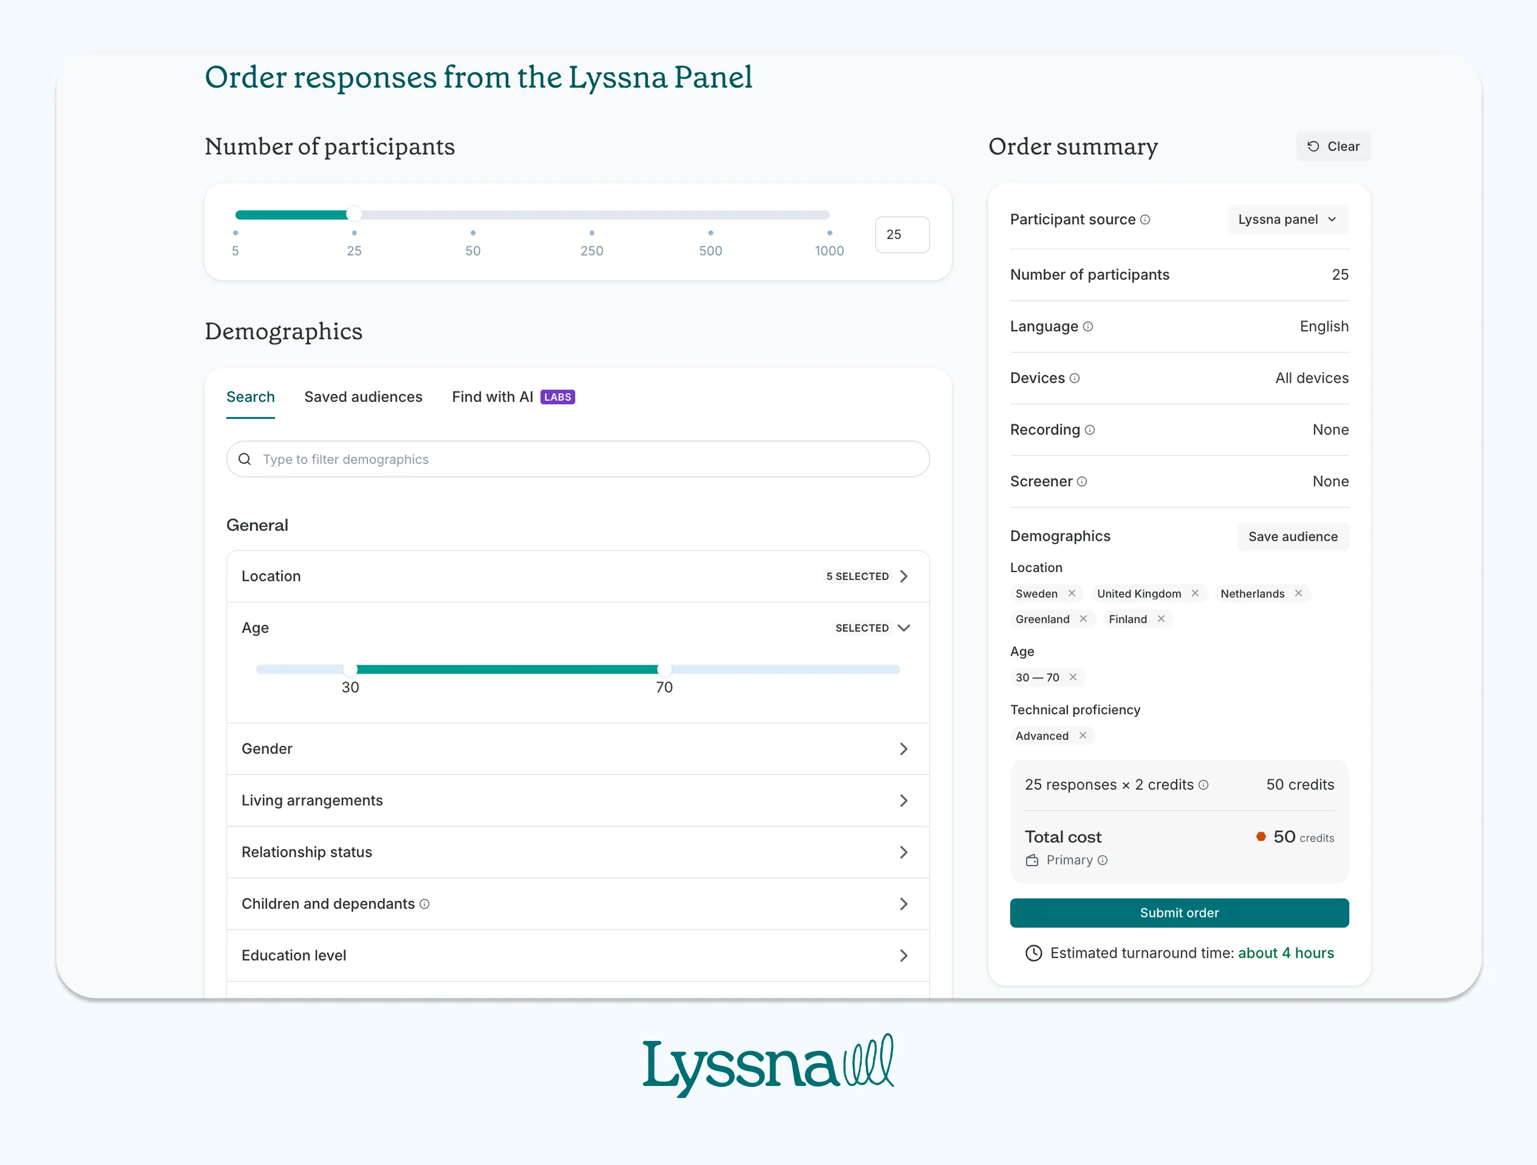Select the 50 participants tick mark

point(473,233)
